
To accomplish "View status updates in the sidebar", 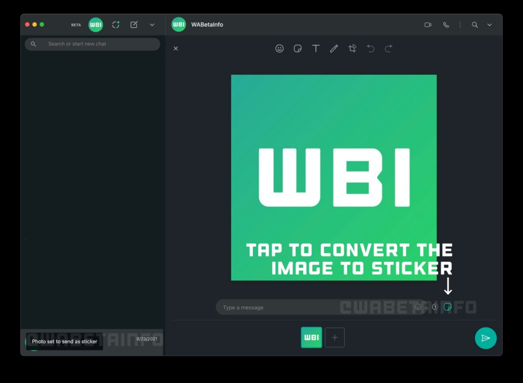I will (115, 25).
